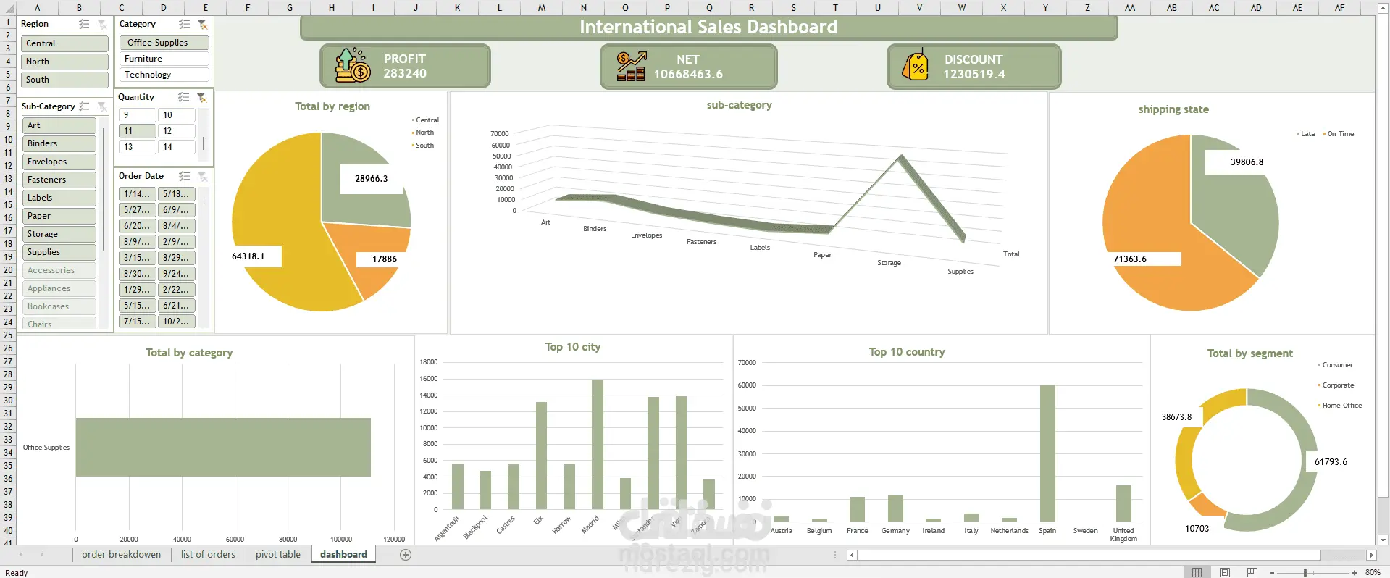Enable multi-select in the Order Date slicer
Viewport: 1390px width, 578px height.
(x=185, y=176)
